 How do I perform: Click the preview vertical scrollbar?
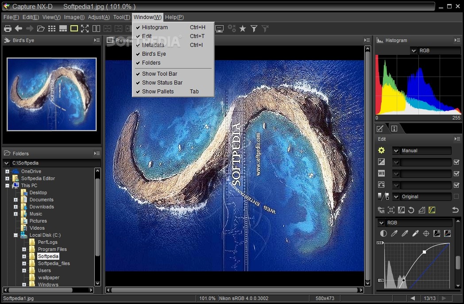pos(367,165)
